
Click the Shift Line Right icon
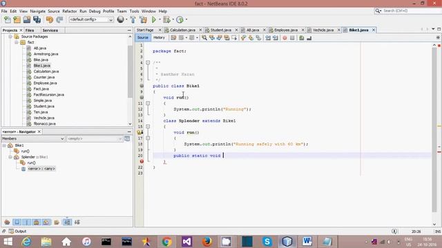pyautogui.click(x=276, y=38)
